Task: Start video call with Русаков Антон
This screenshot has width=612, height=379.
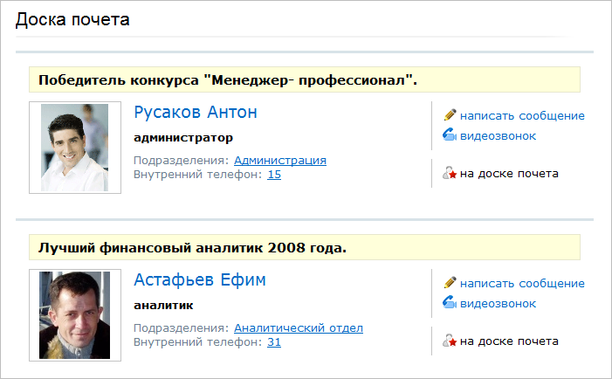Action: tap(498, 135)
